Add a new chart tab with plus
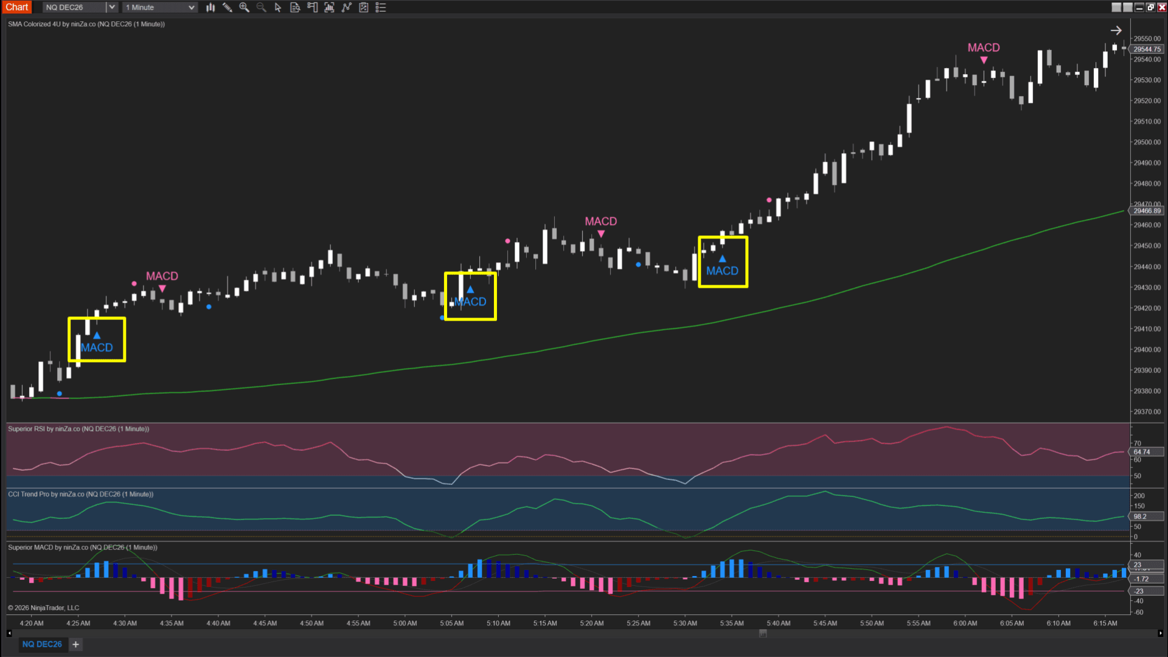The height and width of the screenshot is (657, 1168). [75, 644]
